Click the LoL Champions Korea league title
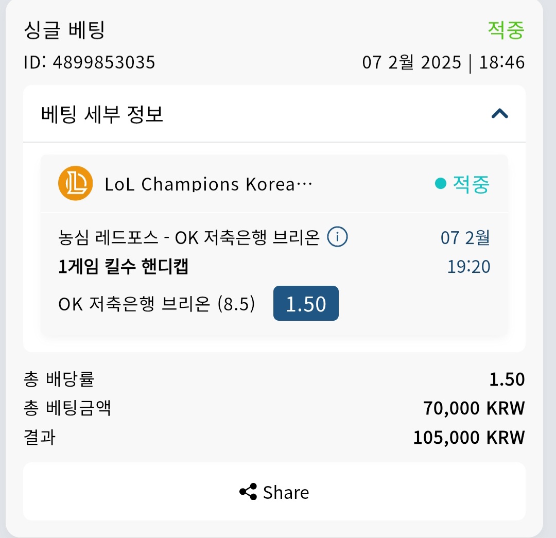Screen dimensions: 556x538 208,184
